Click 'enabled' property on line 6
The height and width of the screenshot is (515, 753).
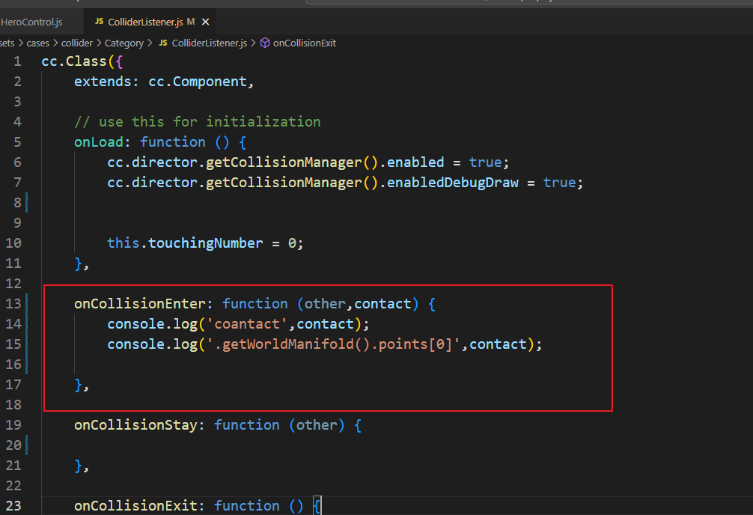point(415,162)
